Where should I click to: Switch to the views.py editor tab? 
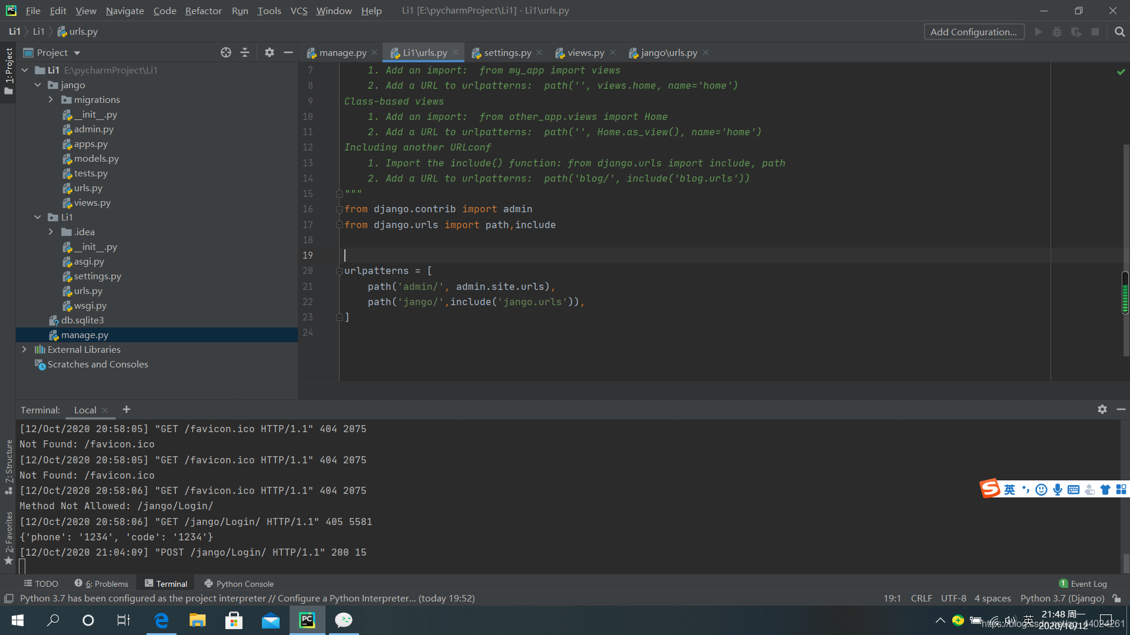pos(586,53)
